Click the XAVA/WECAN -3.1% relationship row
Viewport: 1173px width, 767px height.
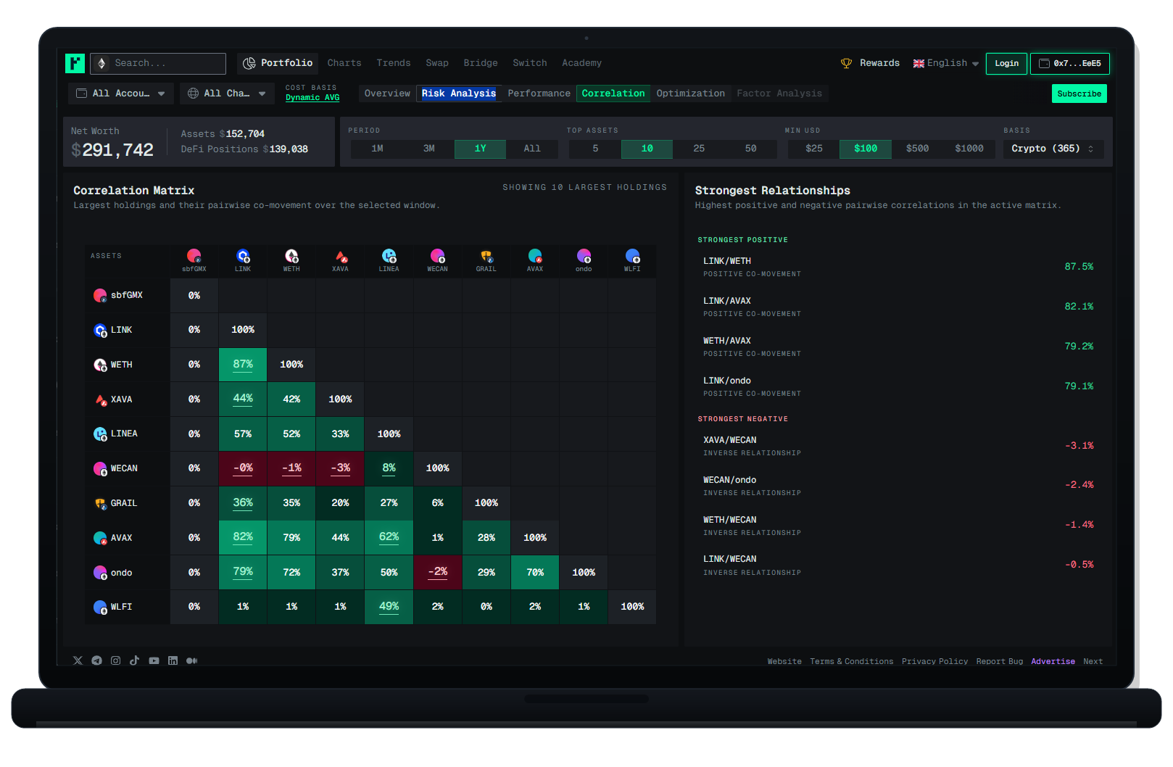pyautogui.click(x=898, y=446)
